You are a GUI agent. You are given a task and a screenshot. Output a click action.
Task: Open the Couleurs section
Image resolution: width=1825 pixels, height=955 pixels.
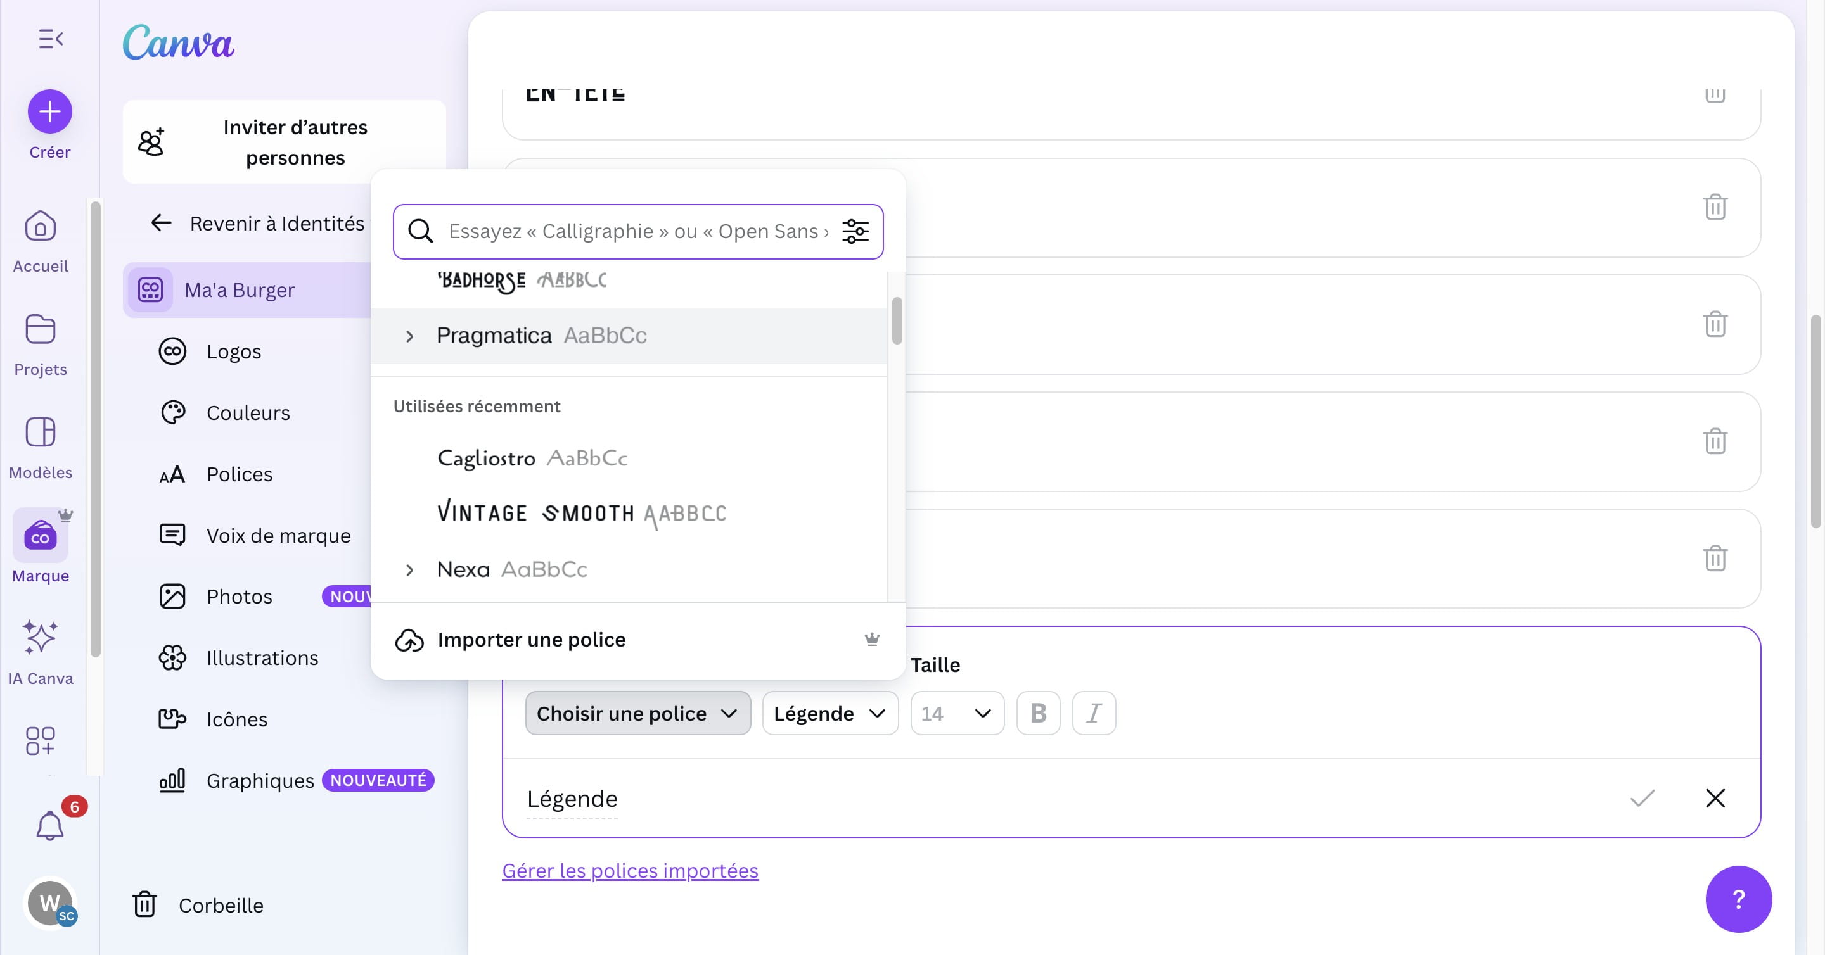[x=248, y=412]
